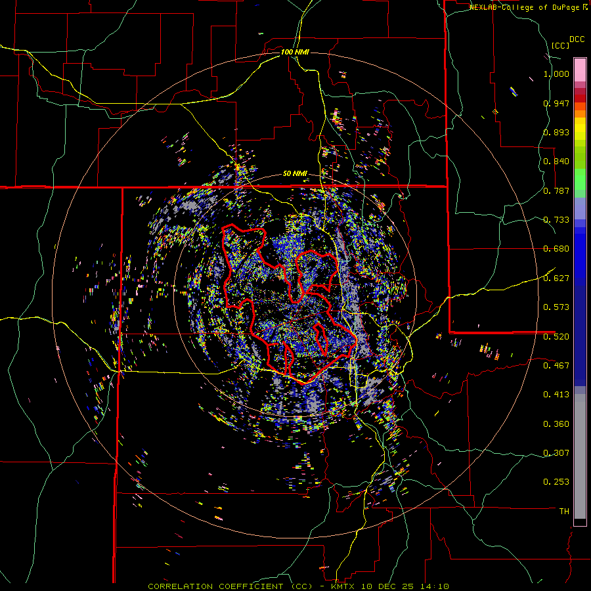Image resolution: width=591 pixels, height=591 pixels.
Task: Click the 100 NMI range ring label
Action: point(295,52)
